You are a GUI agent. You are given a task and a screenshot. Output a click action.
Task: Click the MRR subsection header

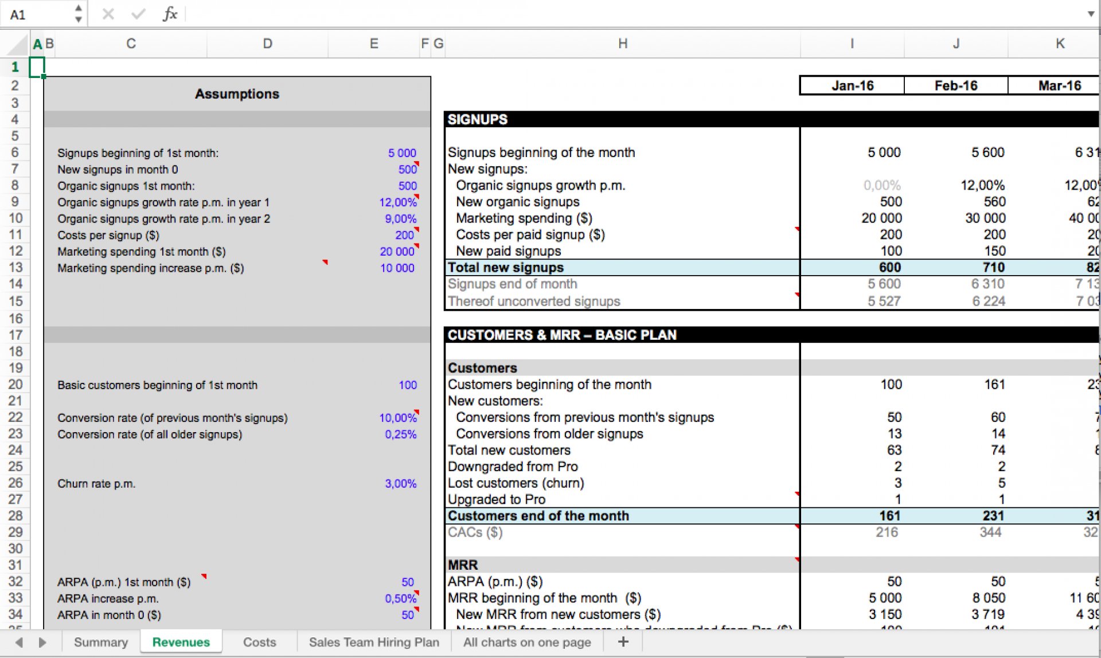tap(463, 565)
